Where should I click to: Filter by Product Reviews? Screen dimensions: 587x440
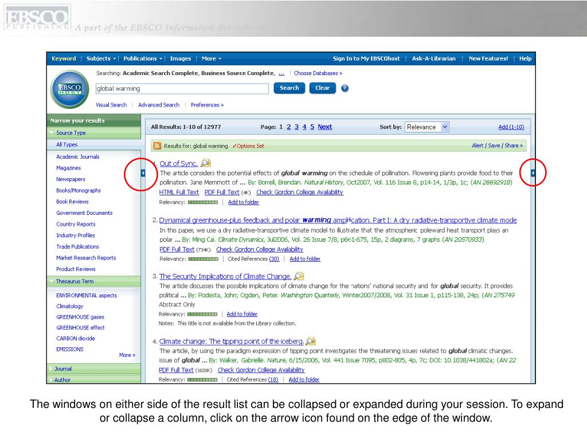76,269
